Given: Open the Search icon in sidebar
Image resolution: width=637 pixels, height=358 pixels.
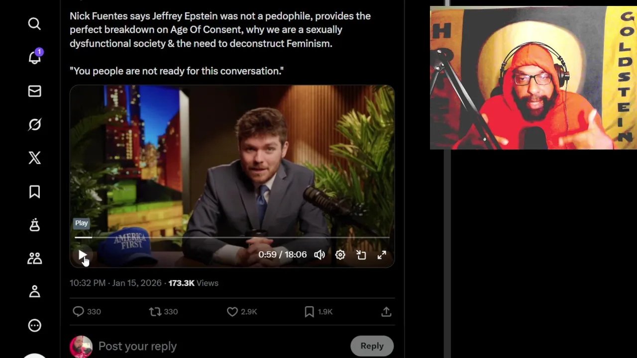Looking at the screenshot, I should (x=34, y=24).
